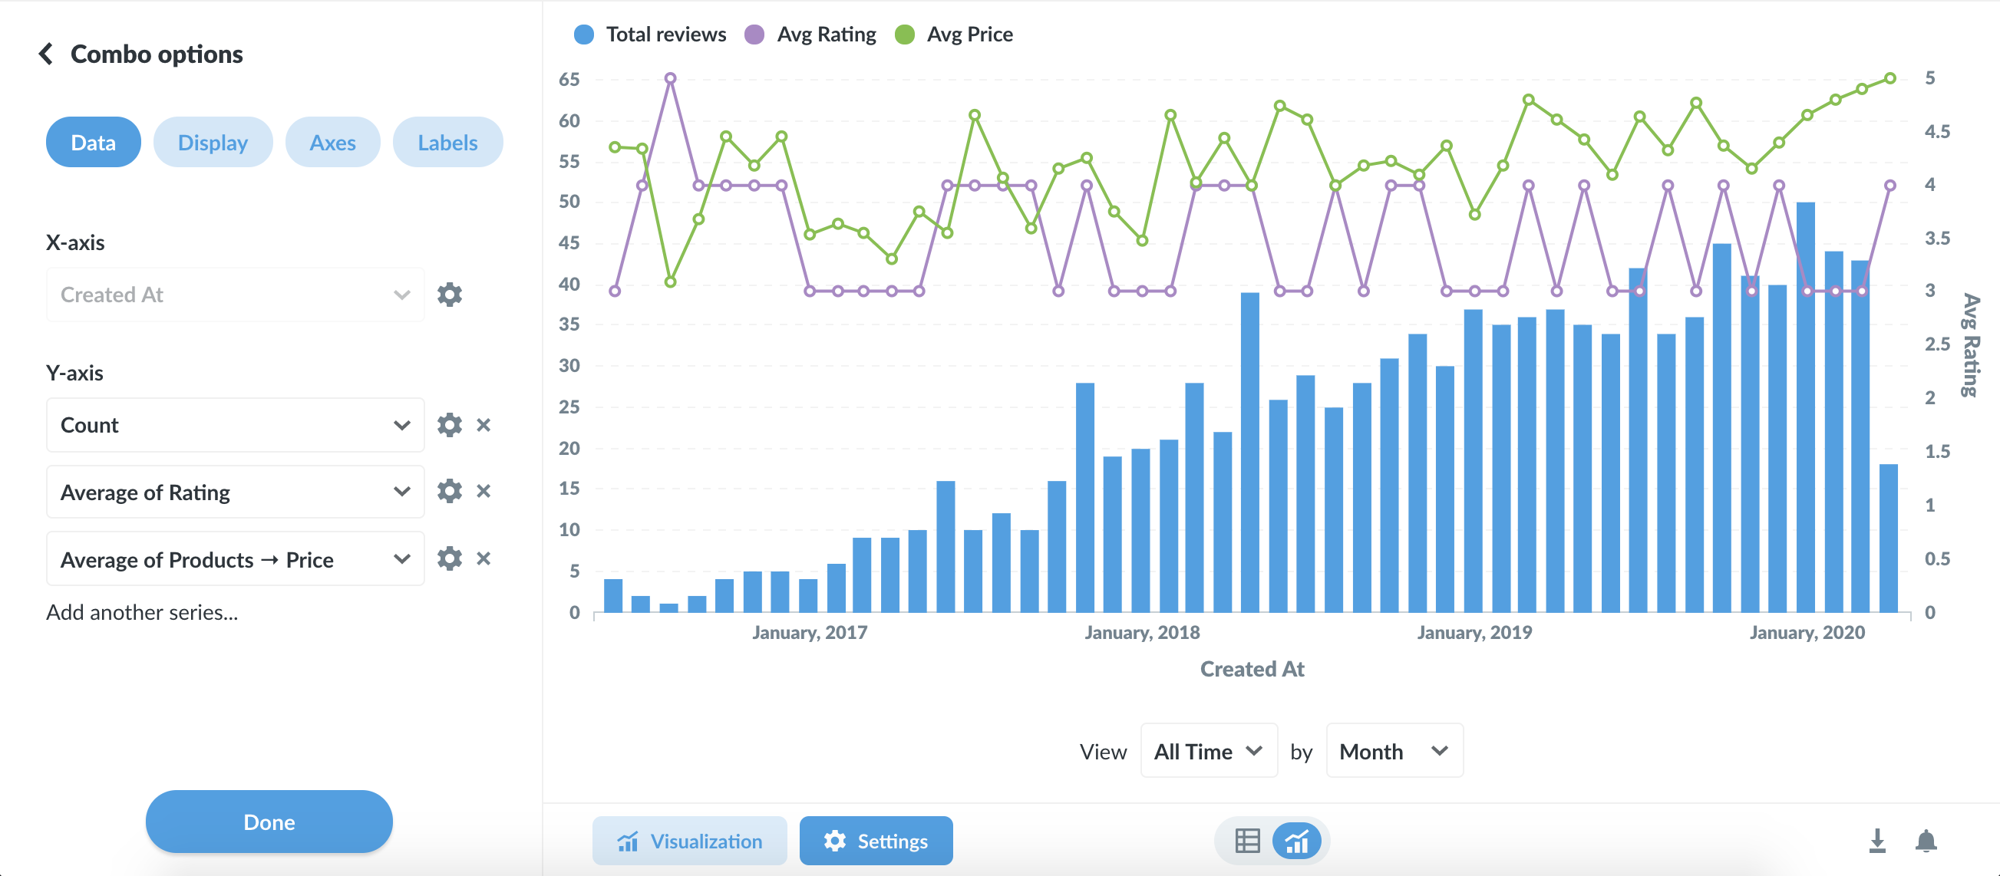Viewport: 2000px width, 876px height.
Task: Switch to table view toggle
Action: [x=1247, y=841]
